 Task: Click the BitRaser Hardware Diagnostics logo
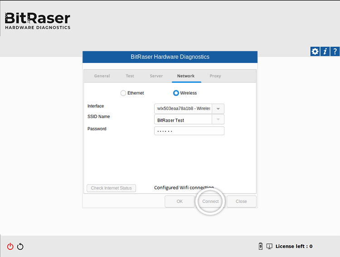38,21
